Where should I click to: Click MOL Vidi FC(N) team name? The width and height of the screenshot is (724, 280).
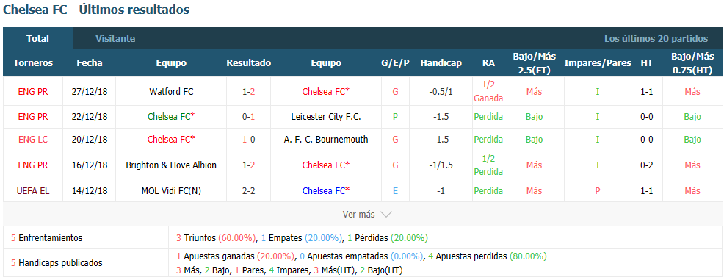tap(171, 191)
